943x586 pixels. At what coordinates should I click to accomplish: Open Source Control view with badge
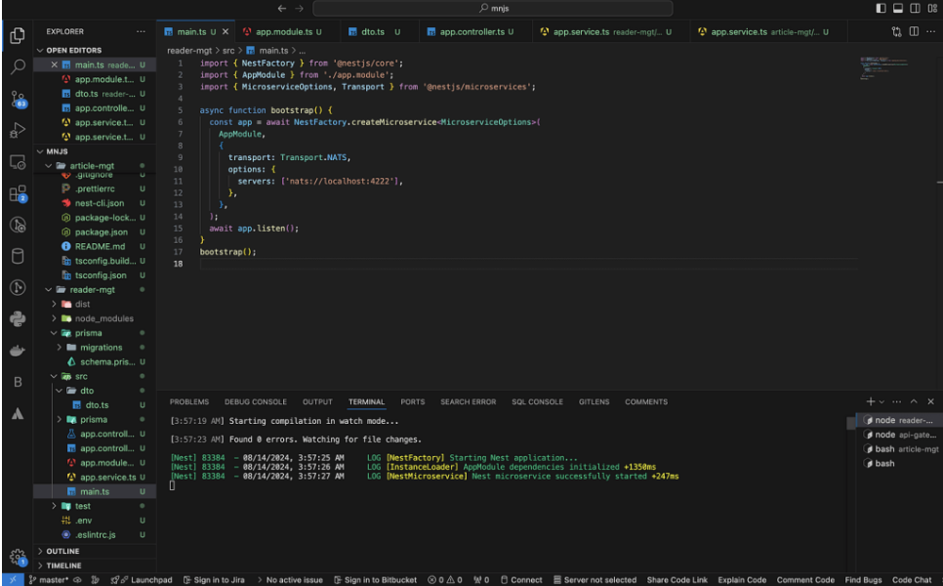[18, 100]
